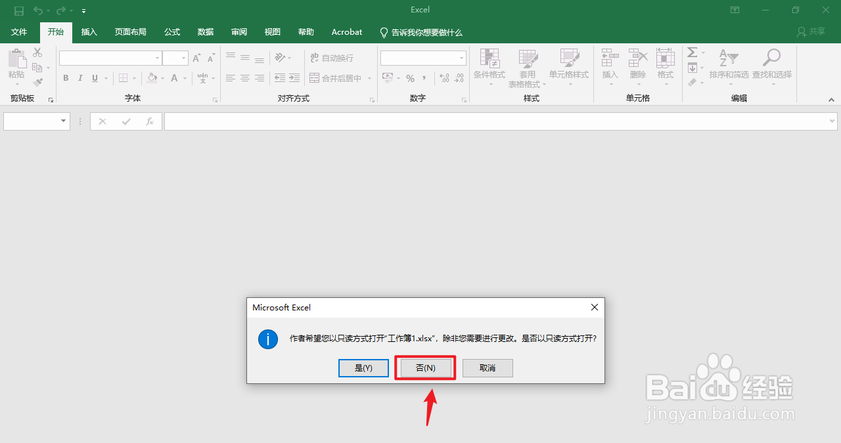Viewport: 841px width, 443px height.
Task: Align text to the right
Action: [x=260, y=78]
